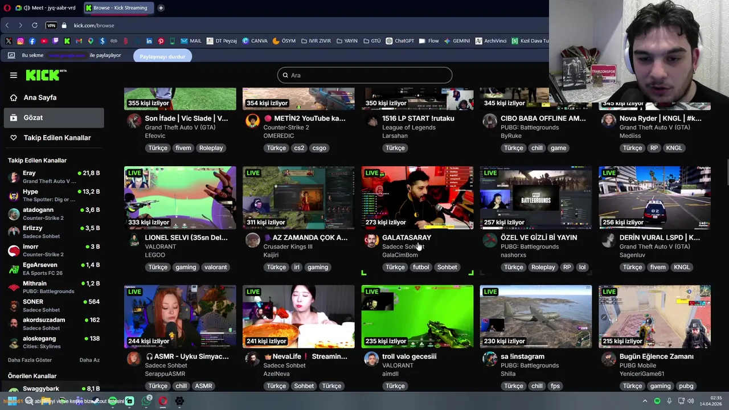Toggle the Kick hamburger sidebar menu
This screenshot has width=729, height=410.
tap(14, 75)
